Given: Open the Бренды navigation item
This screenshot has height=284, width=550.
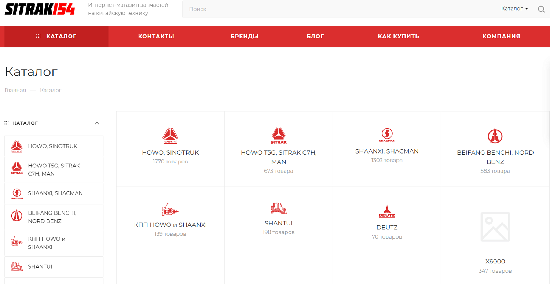Looking at the screenshot, I should 245,36.
